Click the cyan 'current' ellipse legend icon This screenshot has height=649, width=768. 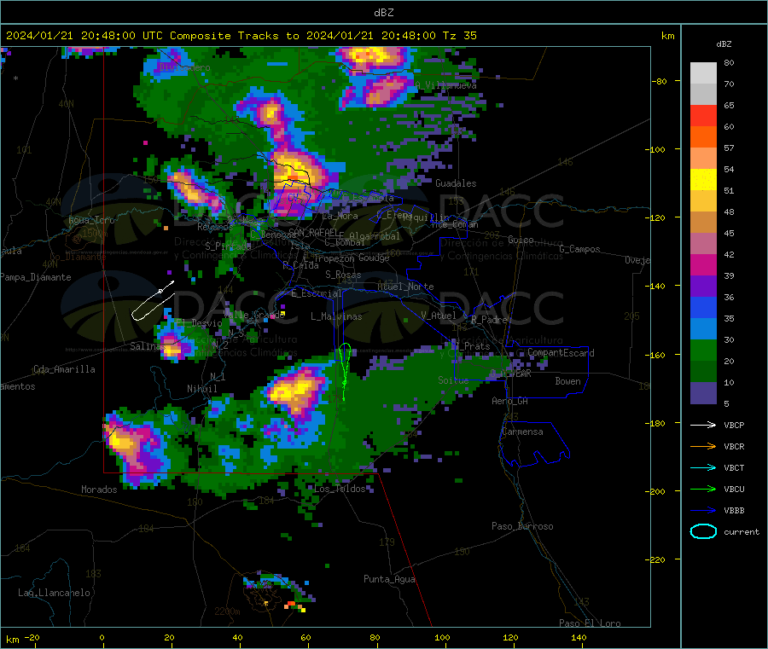703,531
